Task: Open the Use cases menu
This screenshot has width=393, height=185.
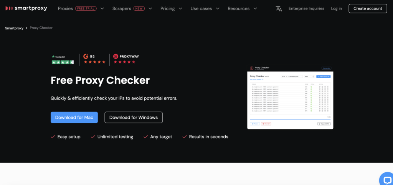Action: [x=201, y=8]
